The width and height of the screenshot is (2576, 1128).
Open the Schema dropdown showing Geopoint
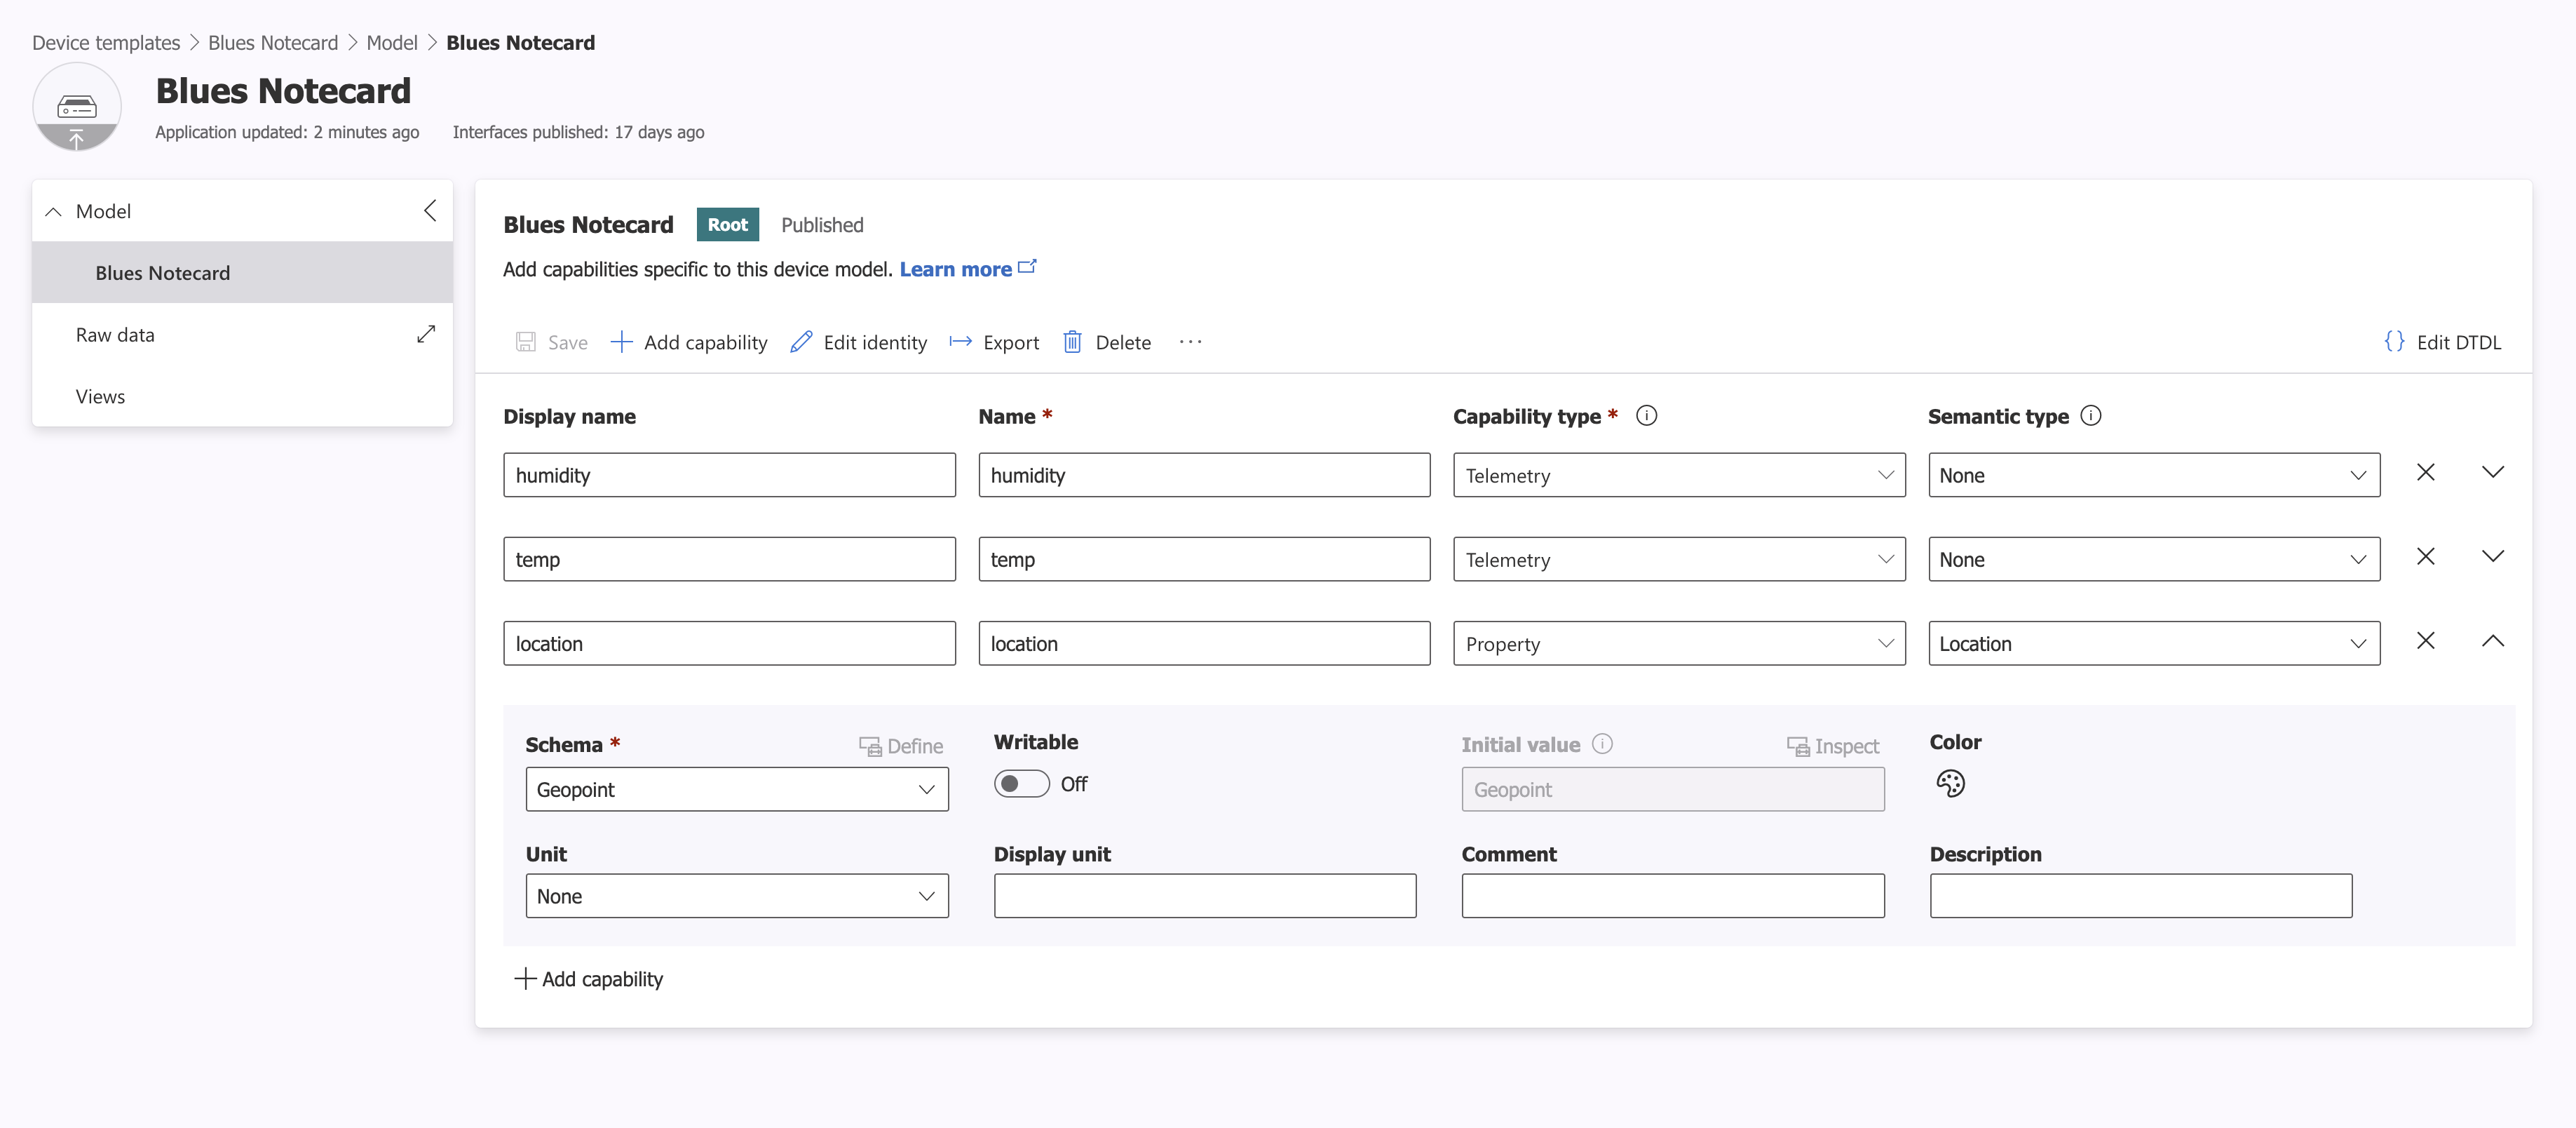coord(737,790)
